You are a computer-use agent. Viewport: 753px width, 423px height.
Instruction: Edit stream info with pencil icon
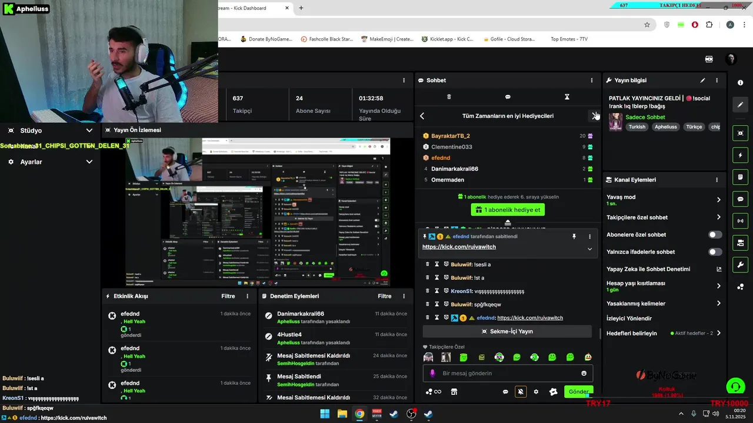(702, 80)
